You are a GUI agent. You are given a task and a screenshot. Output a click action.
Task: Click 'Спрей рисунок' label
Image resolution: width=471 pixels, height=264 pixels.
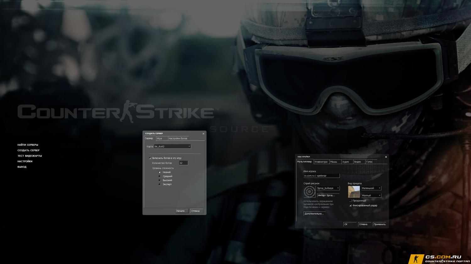pyautogui.click(x=311, y=184)
